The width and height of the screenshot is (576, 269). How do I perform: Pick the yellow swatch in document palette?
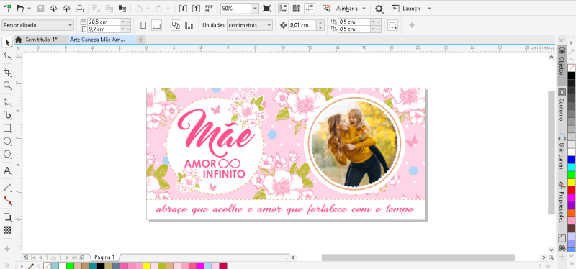(x=146, y=265)
